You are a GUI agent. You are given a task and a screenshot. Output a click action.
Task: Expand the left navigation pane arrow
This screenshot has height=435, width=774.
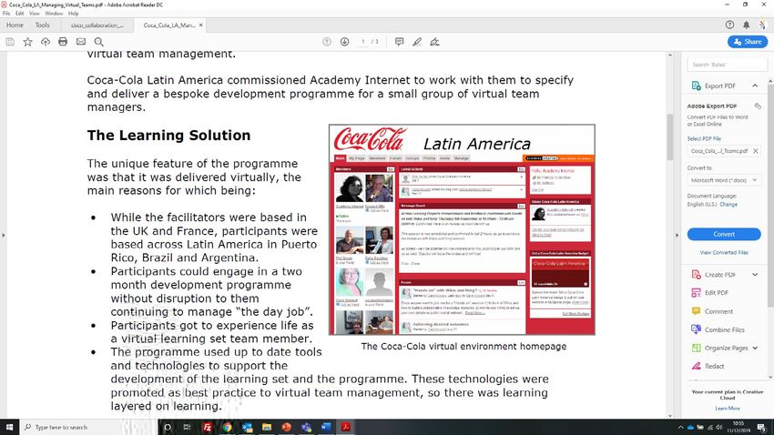3,236
